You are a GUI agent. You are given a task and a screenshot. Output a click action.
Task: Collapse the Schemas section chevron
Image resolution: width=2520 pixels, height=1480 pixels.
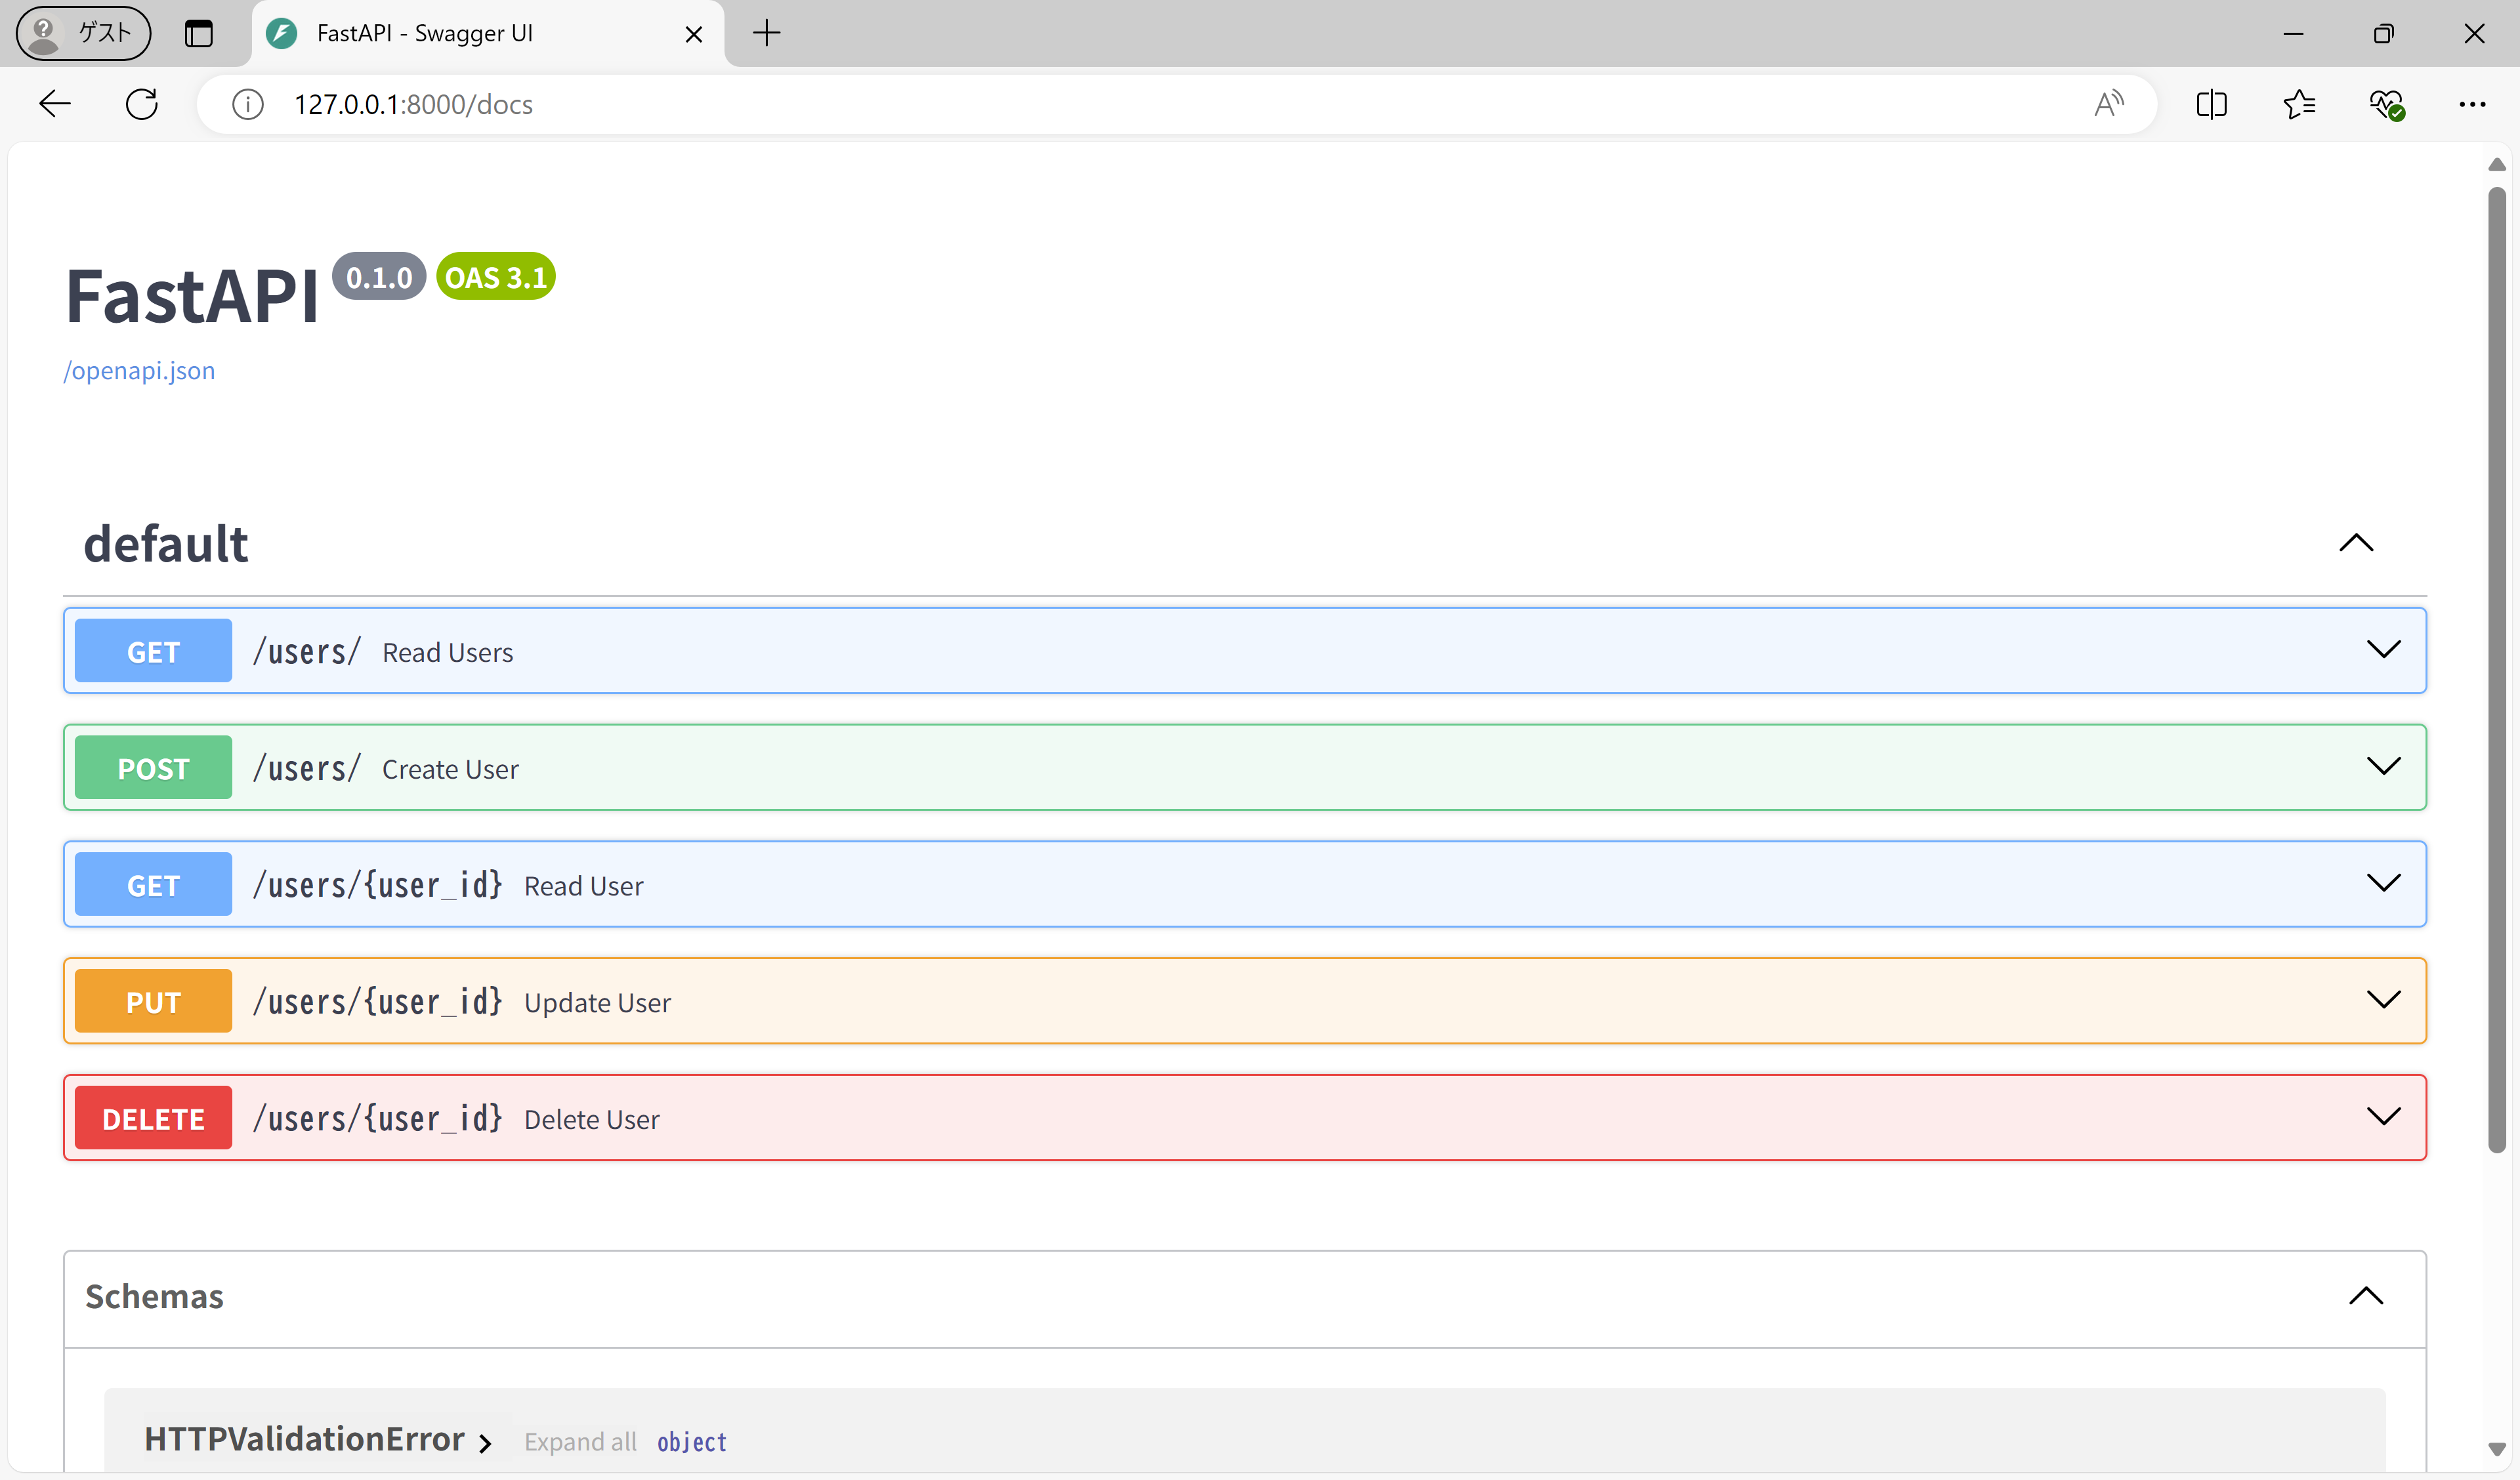click(2366, 1297)
